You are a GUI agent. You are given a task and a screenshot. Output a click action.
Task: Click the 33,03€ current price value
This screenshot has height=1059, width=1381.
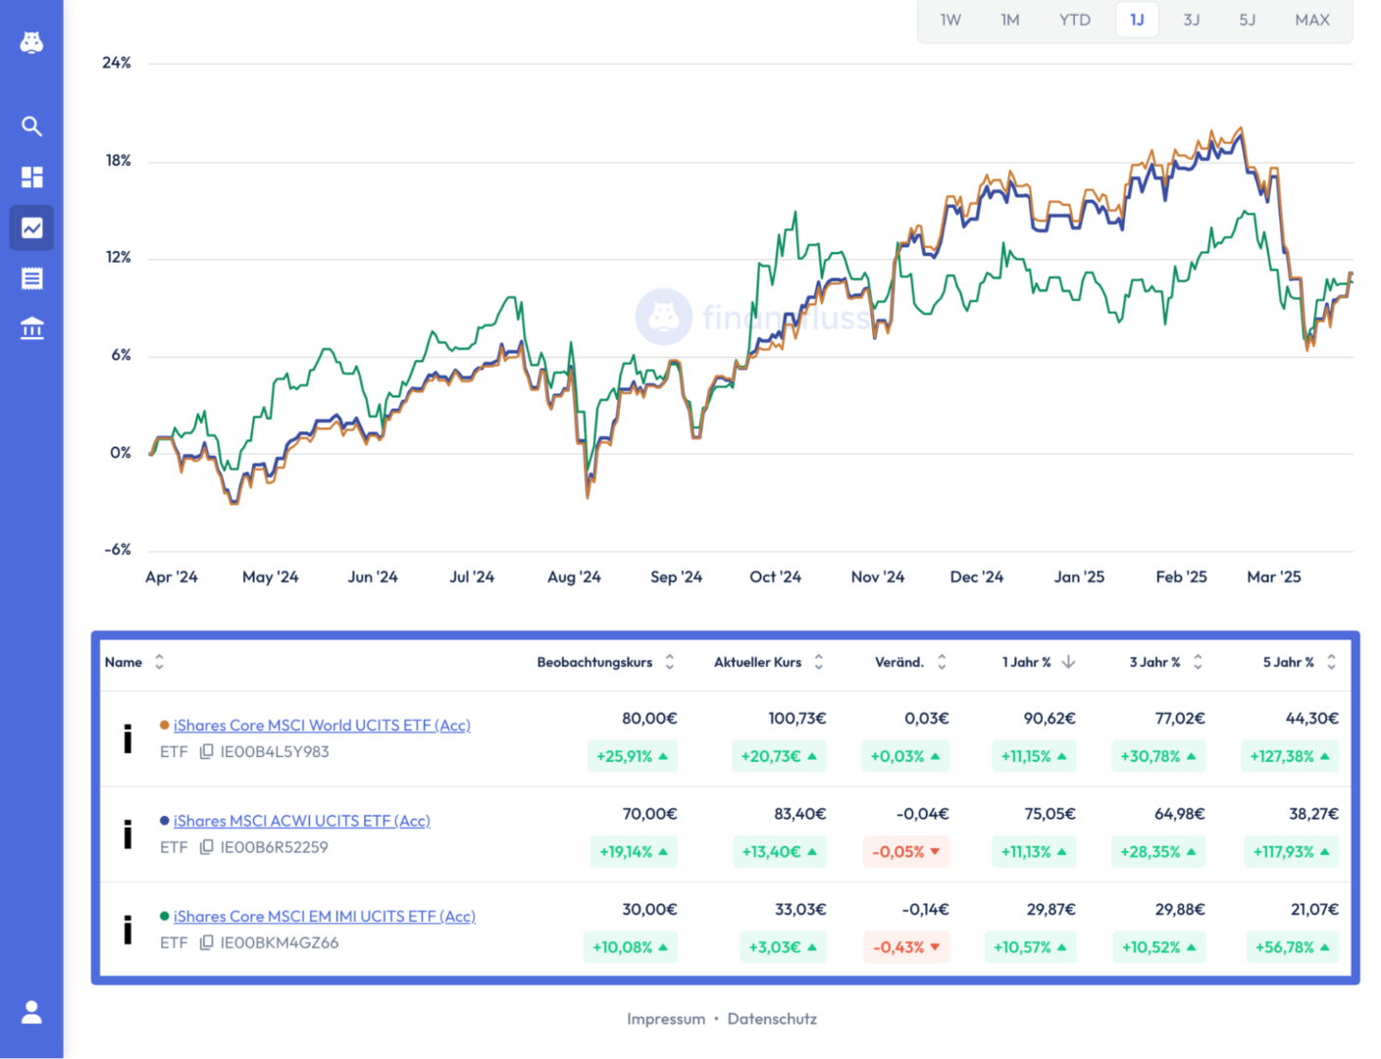pyautogui.click(x=800, y=910)
